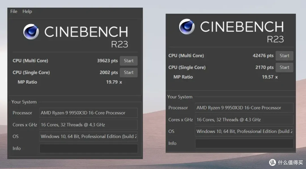Image resolution: width=306 pixels, height=169 pixels.
Task: Open the File menu
Action: pyautogui.click(x=14, y=11)
